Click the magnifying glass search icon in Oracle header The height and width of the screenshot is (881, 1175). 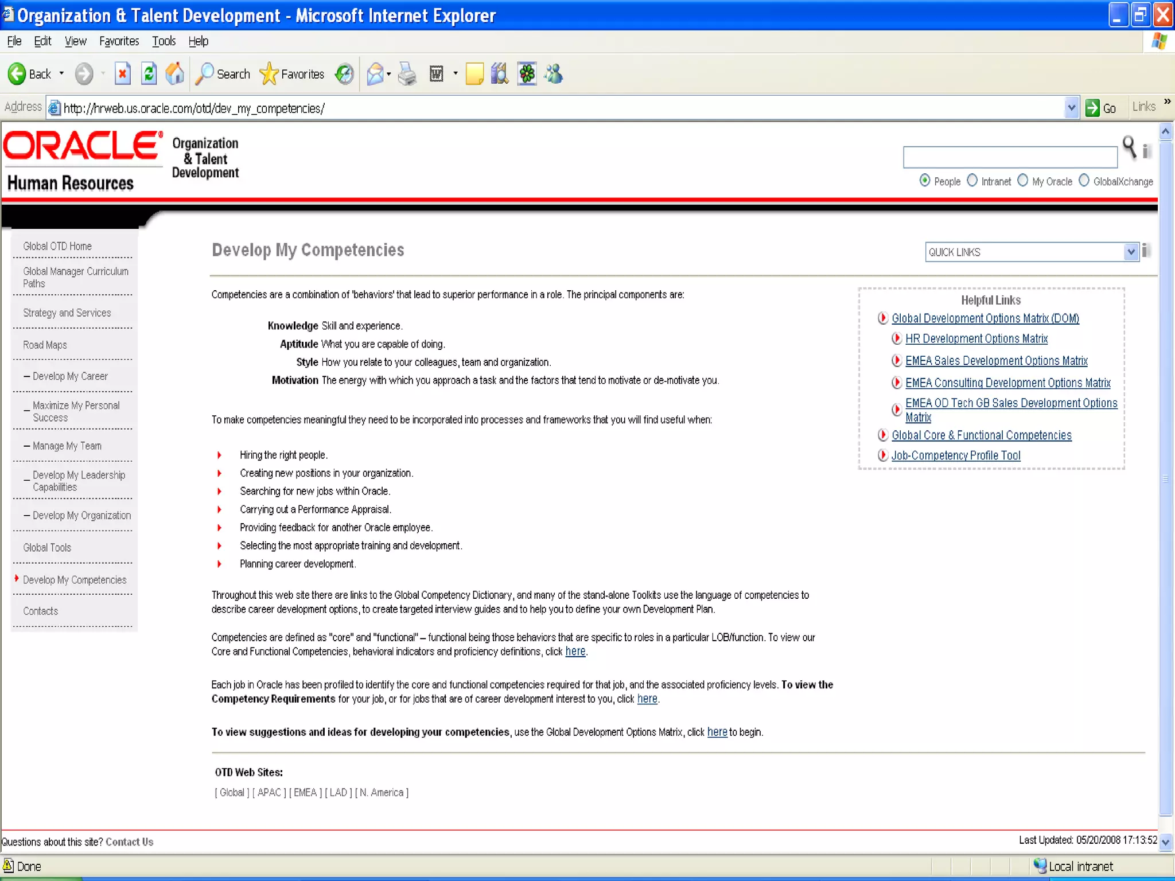[x=1129, y=147]
